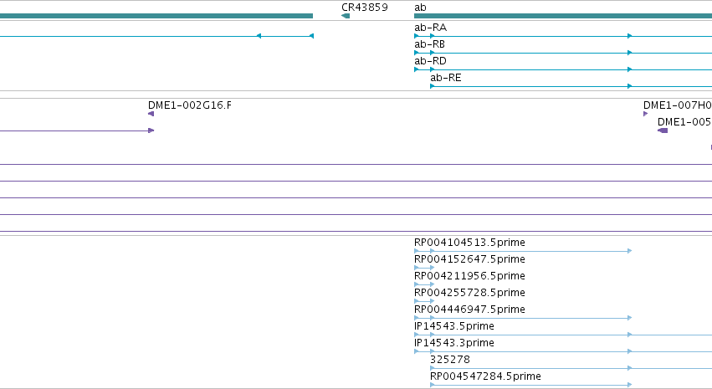Click the IP14543.3prime feature label

(454, 343)
